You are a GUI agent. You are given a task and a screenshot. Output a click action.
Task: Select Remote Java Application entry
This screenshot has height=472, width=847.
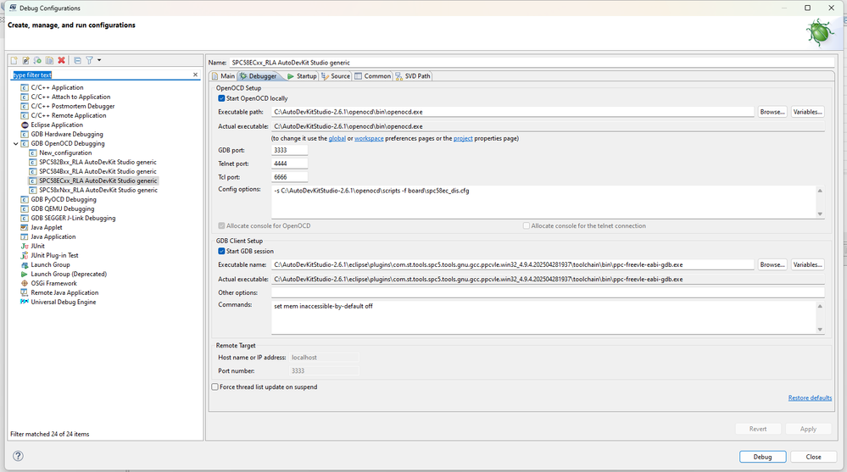point(64,292)
